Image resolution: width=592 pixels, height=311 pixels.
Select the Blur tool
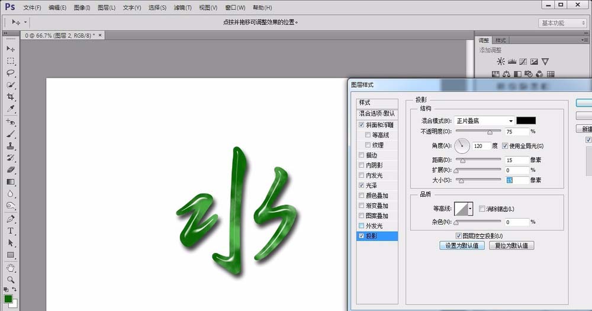(11, 194)
